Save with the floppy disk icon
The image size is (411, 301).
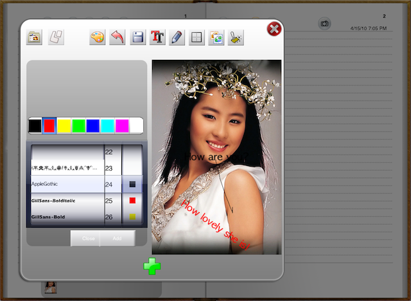pos(137,37)
